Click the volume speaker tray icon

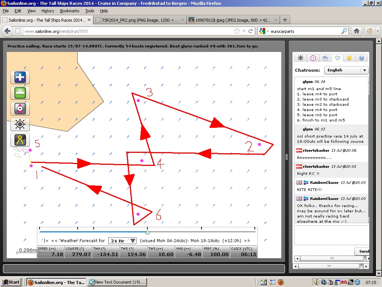click(316, 282)
